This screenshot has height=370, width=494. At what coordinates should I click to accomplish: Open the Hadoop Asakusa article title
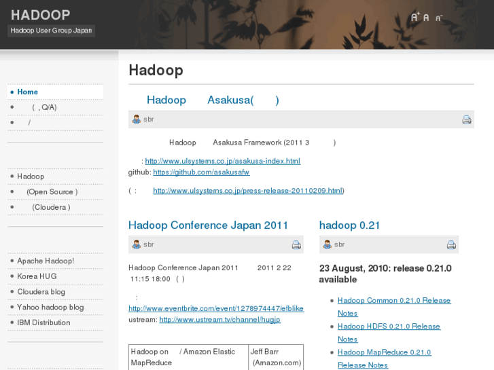213,100
